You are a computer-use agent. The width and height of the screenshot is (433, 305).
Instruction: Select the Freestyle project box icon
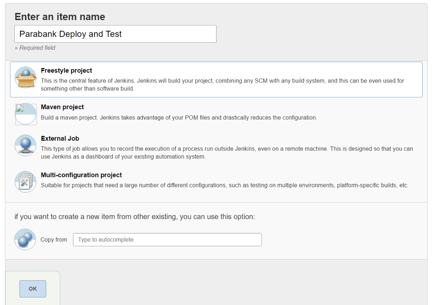26,78
